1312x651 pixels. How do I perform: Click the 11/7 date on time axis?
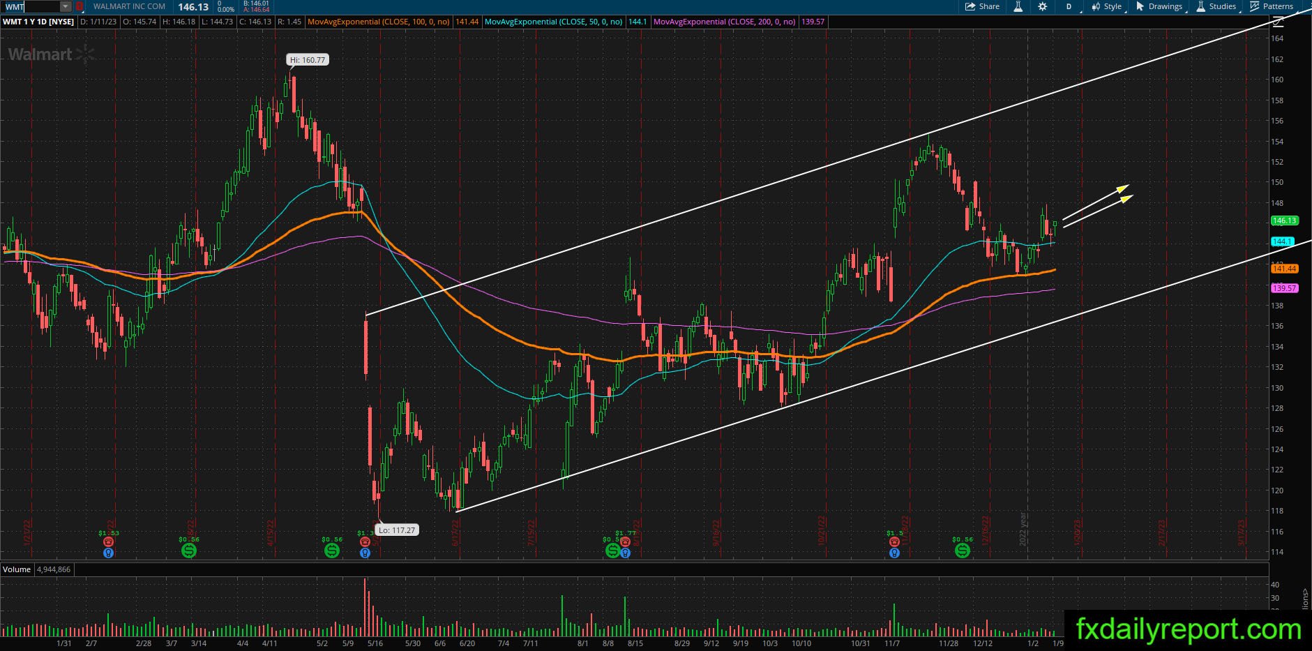click(891, 643)
